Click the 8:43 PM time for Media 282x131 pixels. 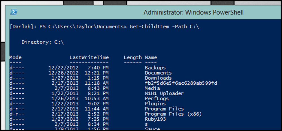[x=98, y=88]
